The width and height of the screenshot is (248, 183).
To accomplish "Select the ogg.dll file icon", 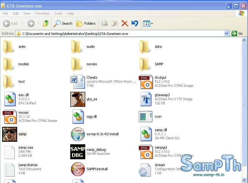I will click(78, 116).
